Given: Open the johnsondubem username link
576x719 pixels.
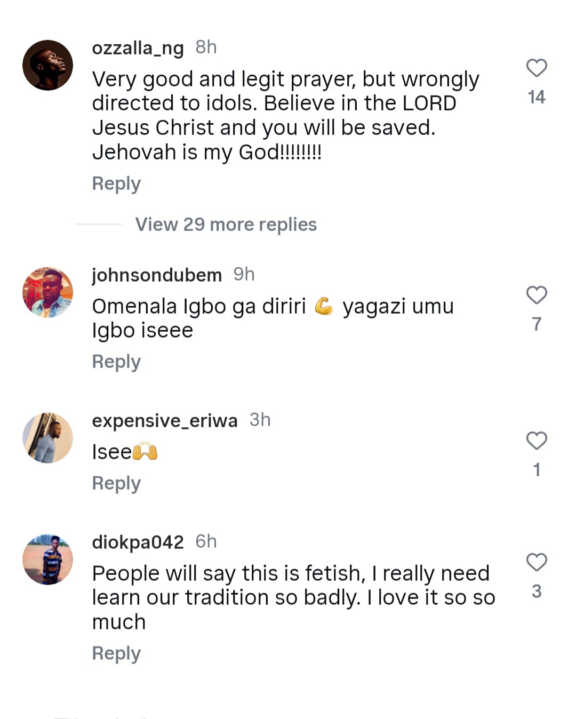Looking at the screenshot, I should [157, 275].
